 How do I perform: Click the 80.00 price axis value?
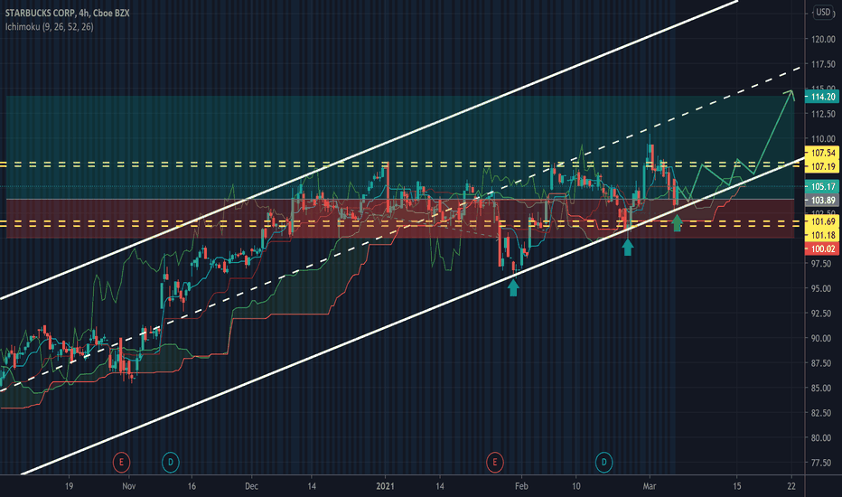[823, 438]
